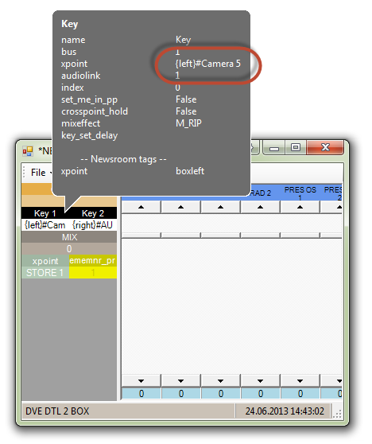The width and height of the screenshot is (372, 444).
Task: Click the {right}#AU crosspoint cell
Action: pyautogui.click(x=93, y=225)
